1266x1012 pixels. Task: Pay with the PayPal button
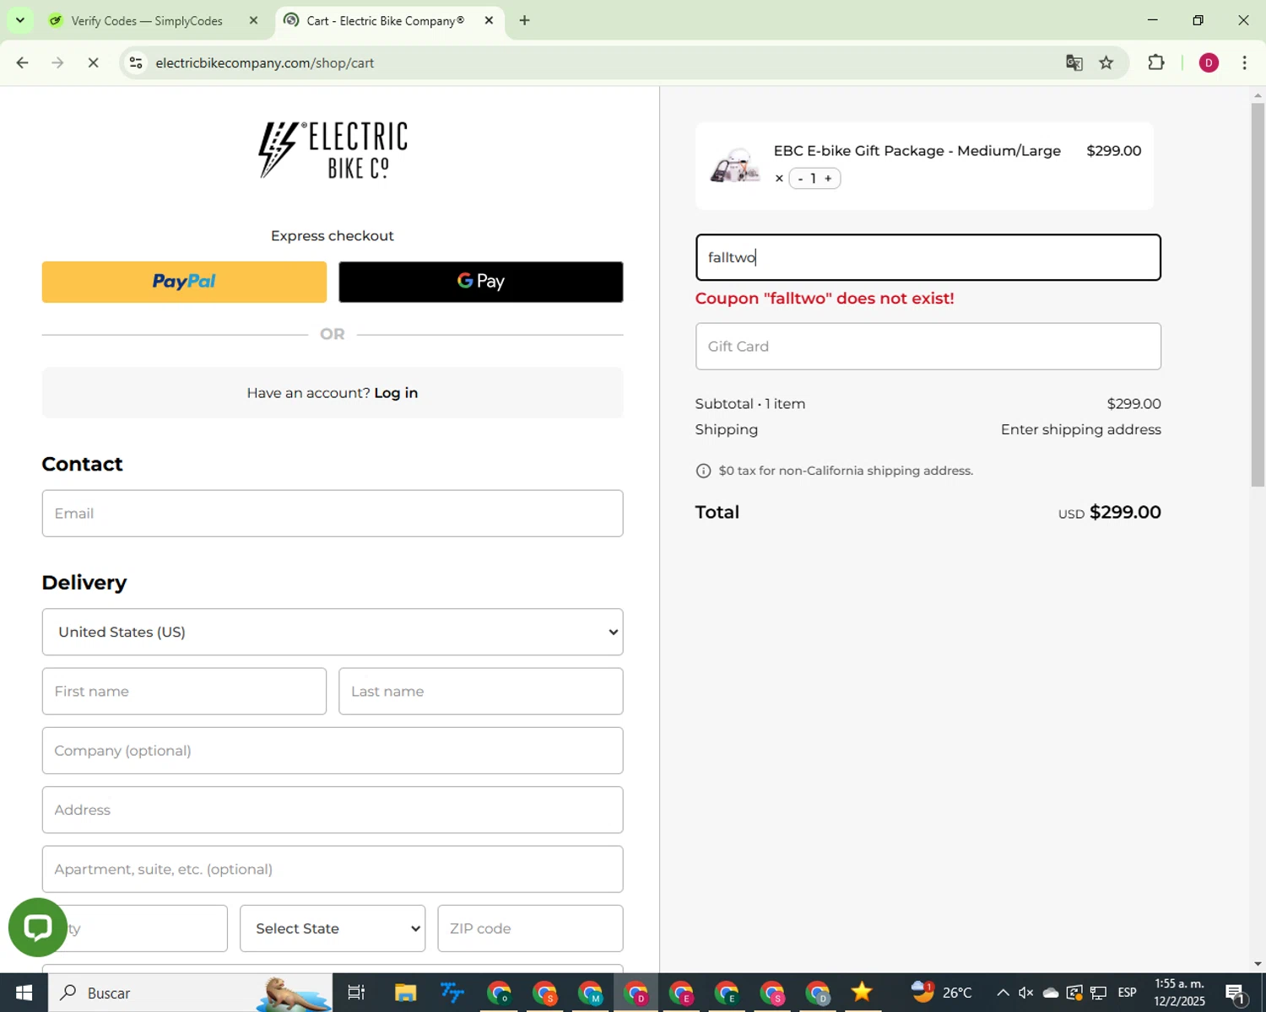pyautogui.click(x=184, y=282)
